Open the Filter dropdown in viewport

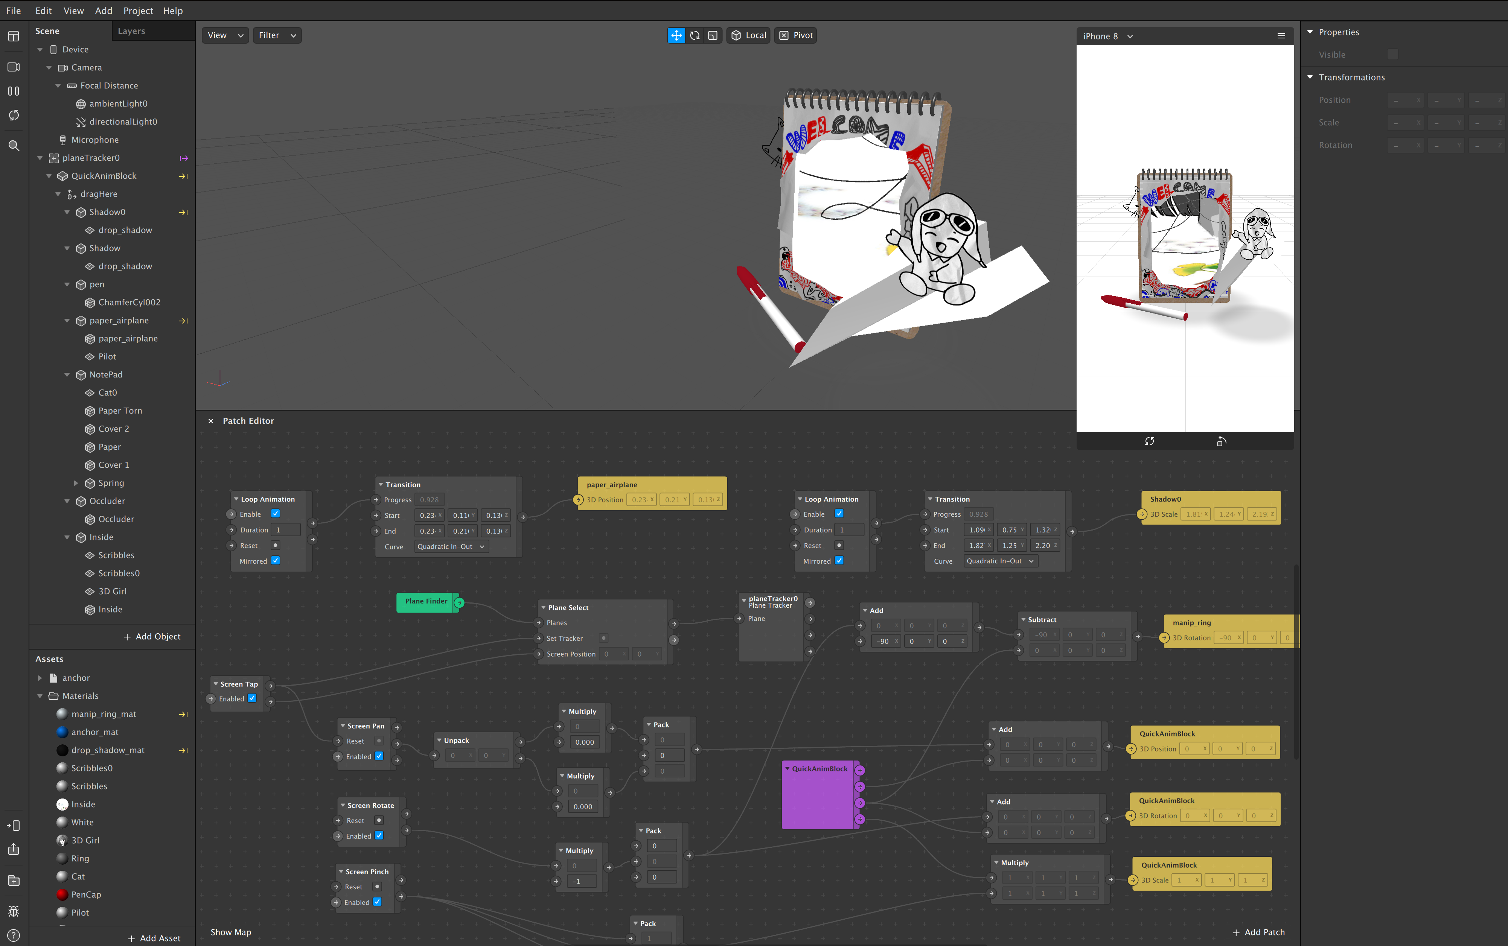click(x=277, y=36)
